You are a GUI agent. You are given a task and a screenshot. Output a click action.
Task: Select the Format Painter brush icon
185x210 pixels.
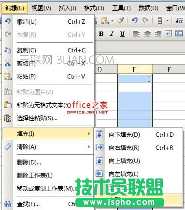coord(121,20)
